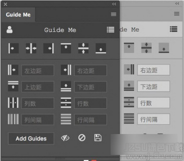
Task: Open list menu icon in dark panel header
Action: pos(110,29)
